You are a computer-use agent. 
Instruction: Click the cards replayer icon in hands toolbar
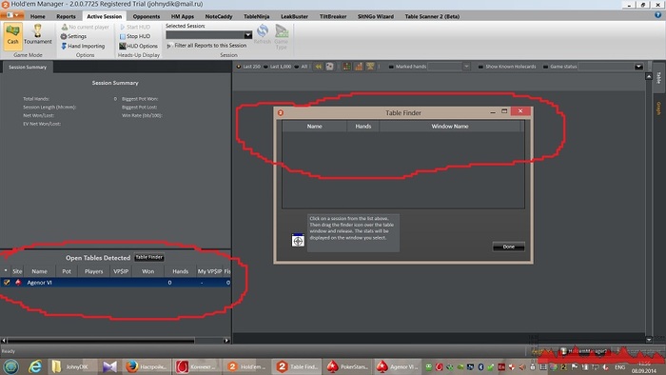click(329, 67)
